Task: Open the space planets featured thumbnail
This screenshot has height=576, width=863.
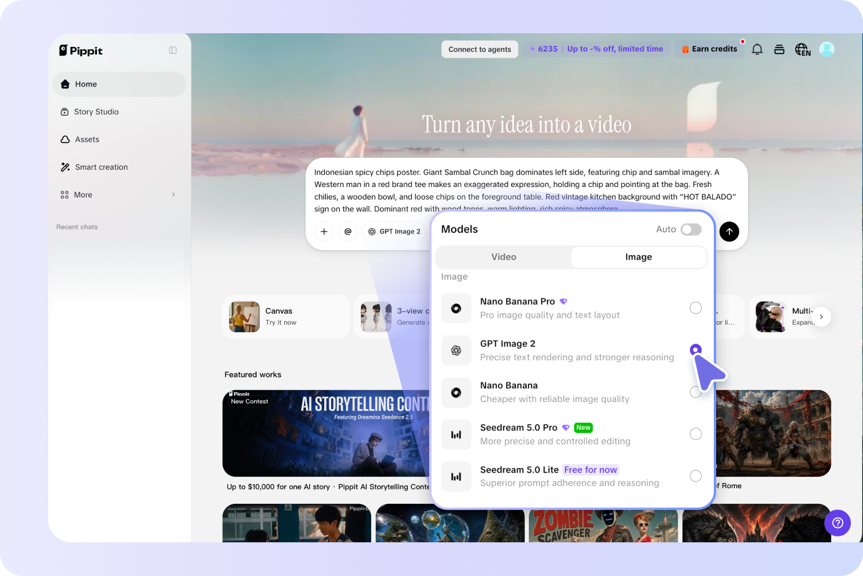Action: [x=450, y=523]
